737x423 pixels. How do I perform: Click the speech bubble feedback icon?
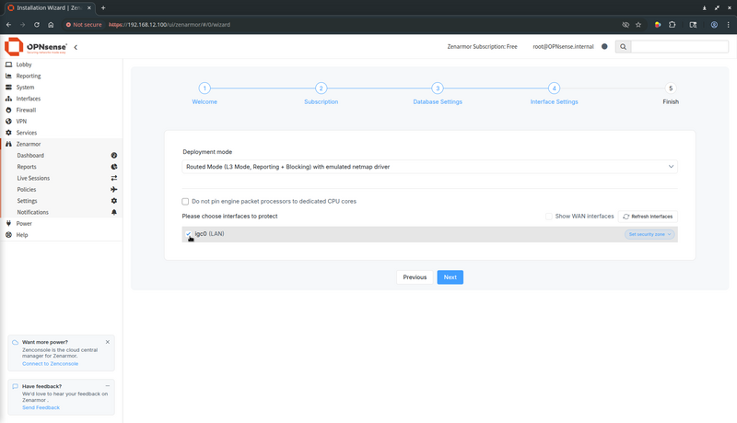click(15, 386)
